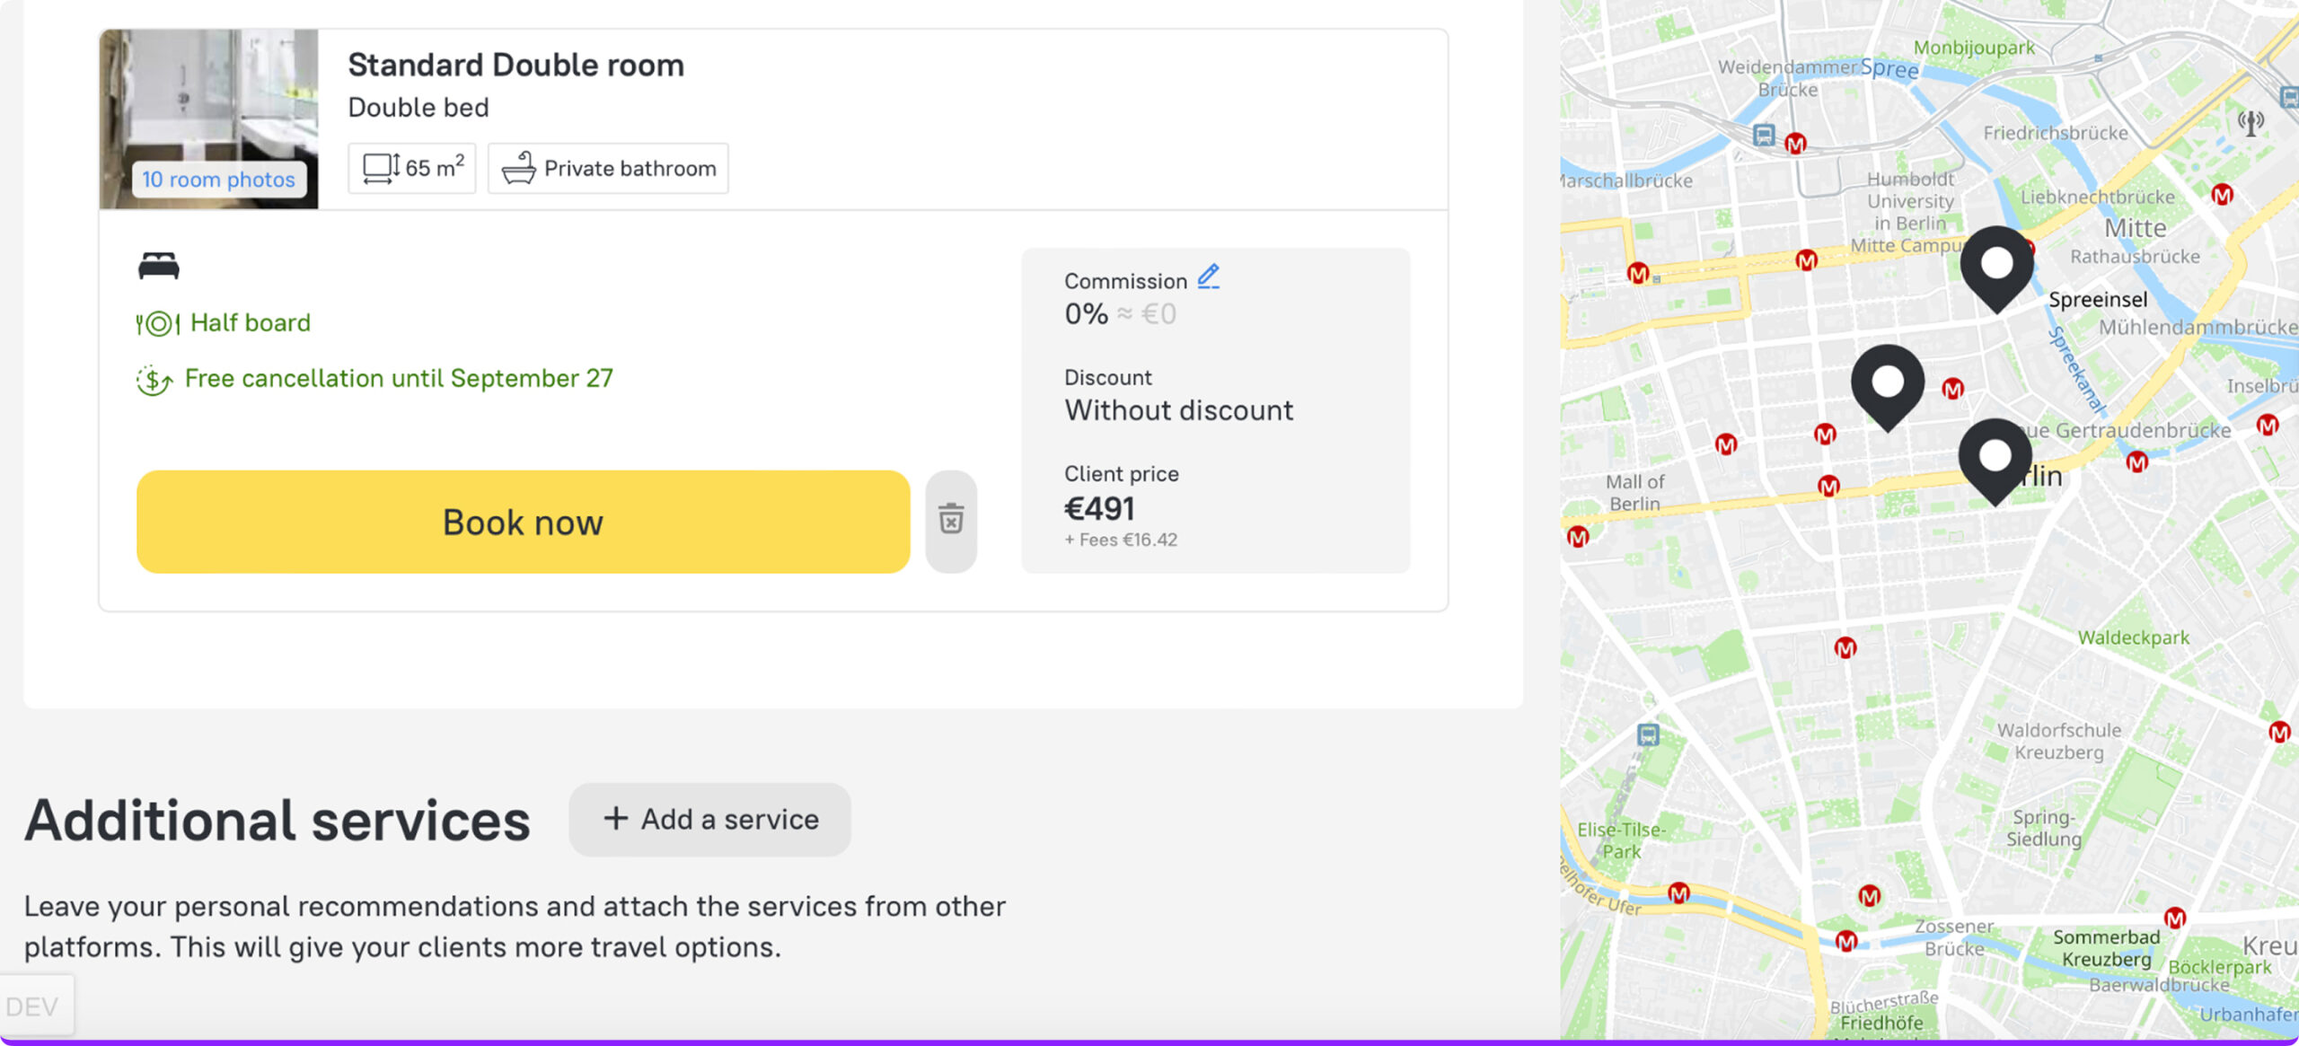The width and height of the screenshot is (2299, 1046).
Task: Click the delete trash icon beside Book now
Action: coord(951,520)
